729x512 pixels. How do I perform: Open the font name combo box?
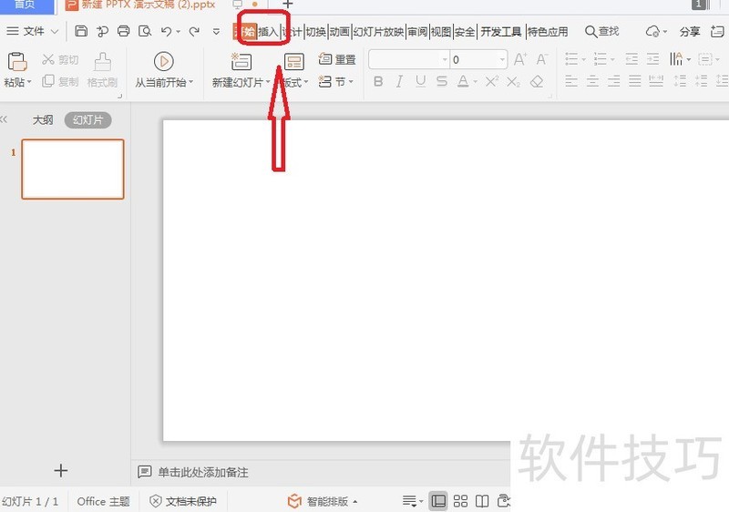coord(409,59)
